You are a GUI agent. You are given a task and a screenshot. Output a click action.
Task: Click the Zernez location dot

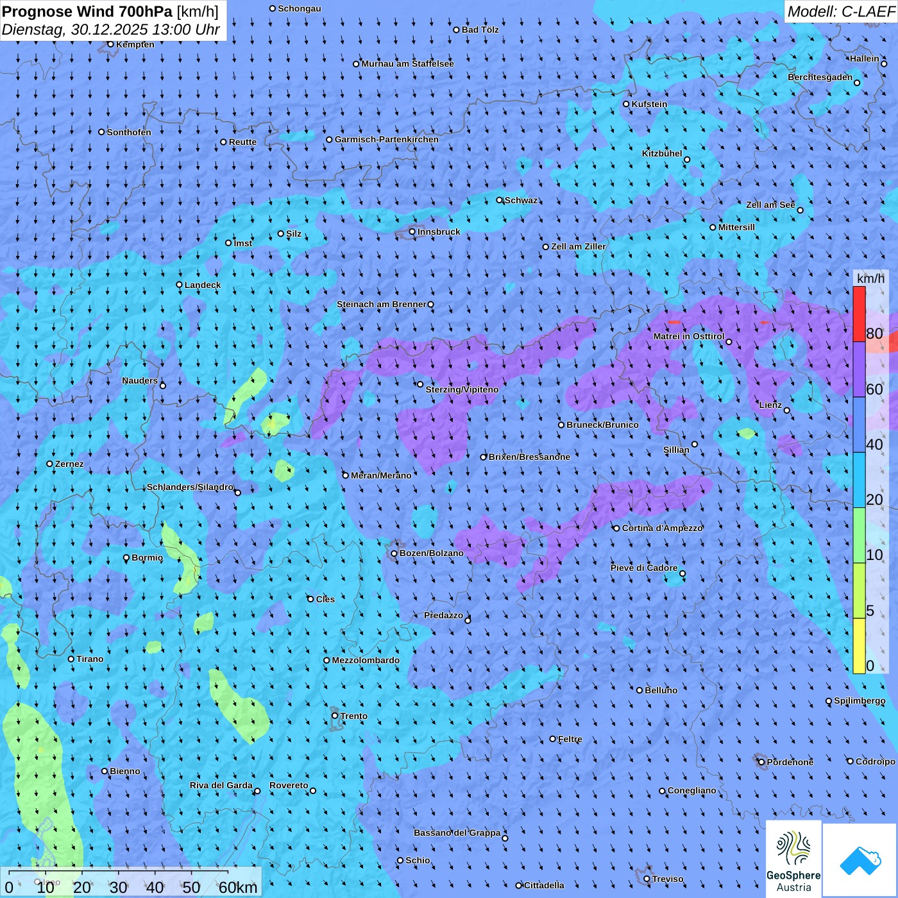(50, 464)
